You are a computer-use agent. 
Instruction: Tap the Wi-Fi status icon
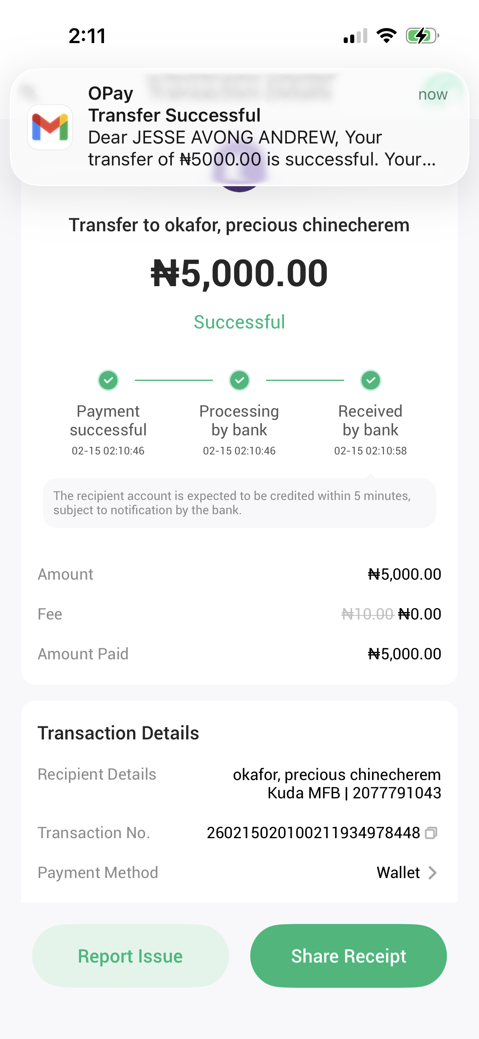pos(386,36)
